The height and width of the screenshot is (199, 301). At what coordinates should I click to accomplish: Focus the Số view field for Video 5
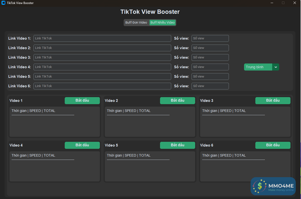tap(210, 77)
